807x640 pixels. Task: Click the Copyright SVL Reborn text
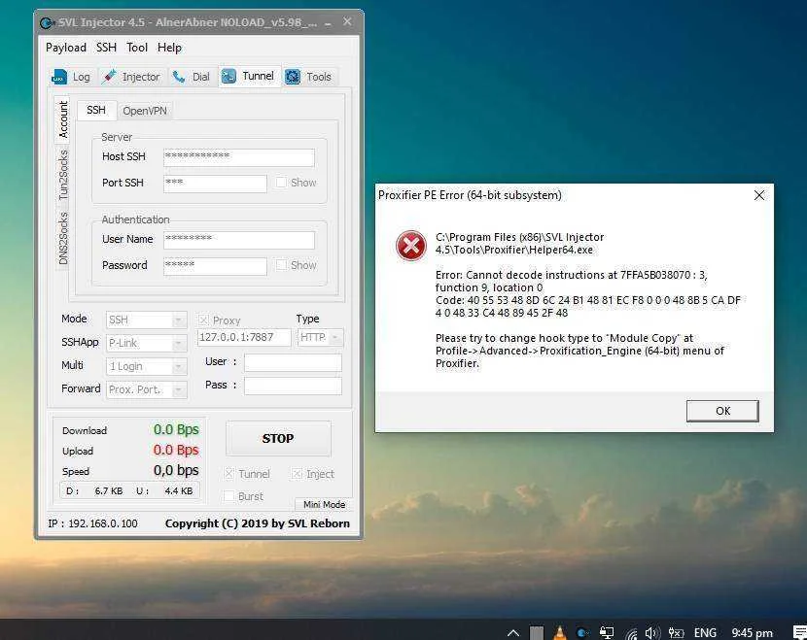[x=258, y=523]
